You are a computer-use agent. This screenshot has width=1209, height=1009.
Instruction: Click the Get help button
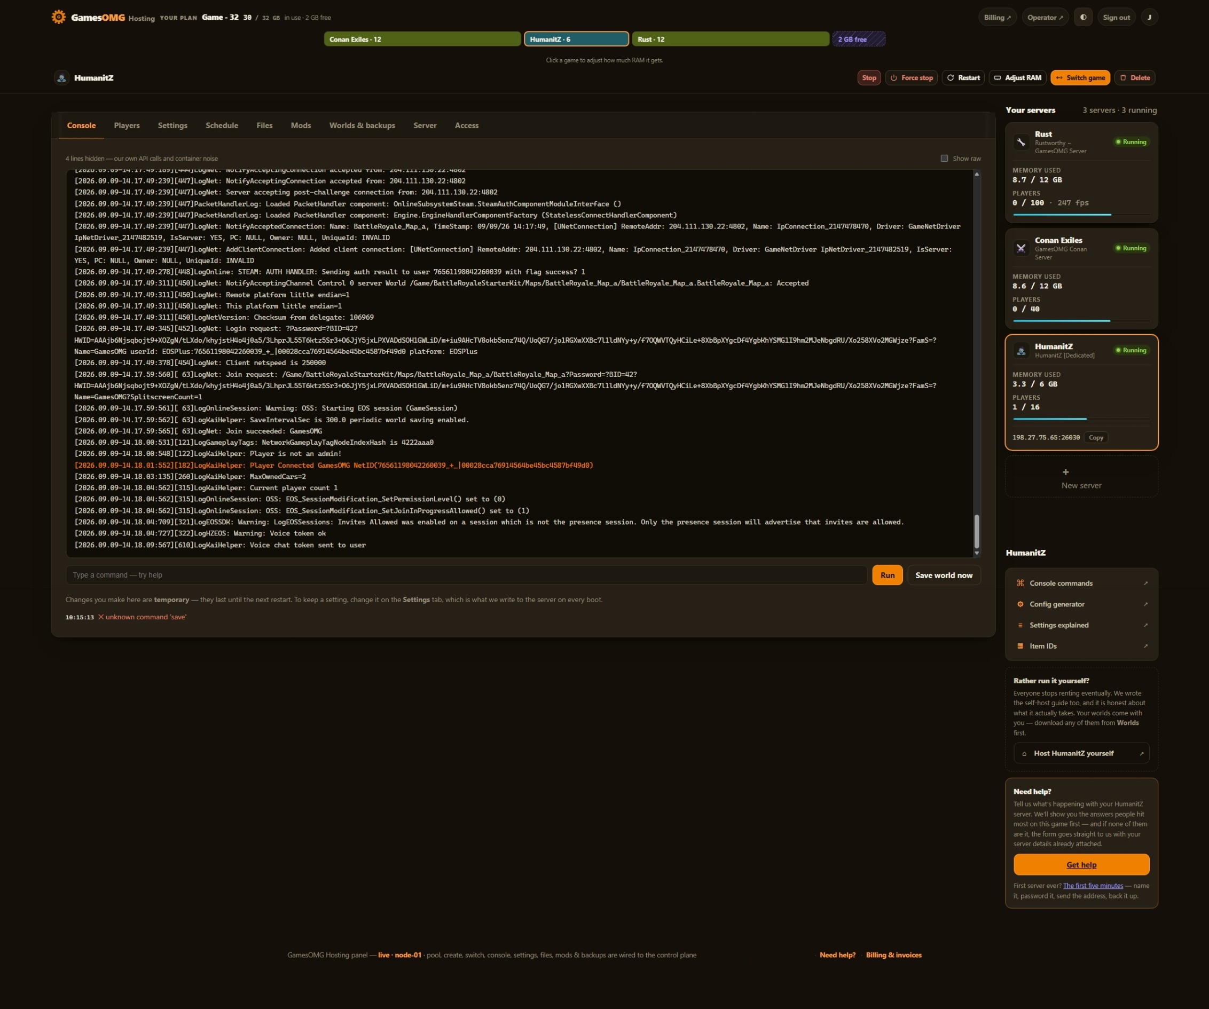(1081, 864)
